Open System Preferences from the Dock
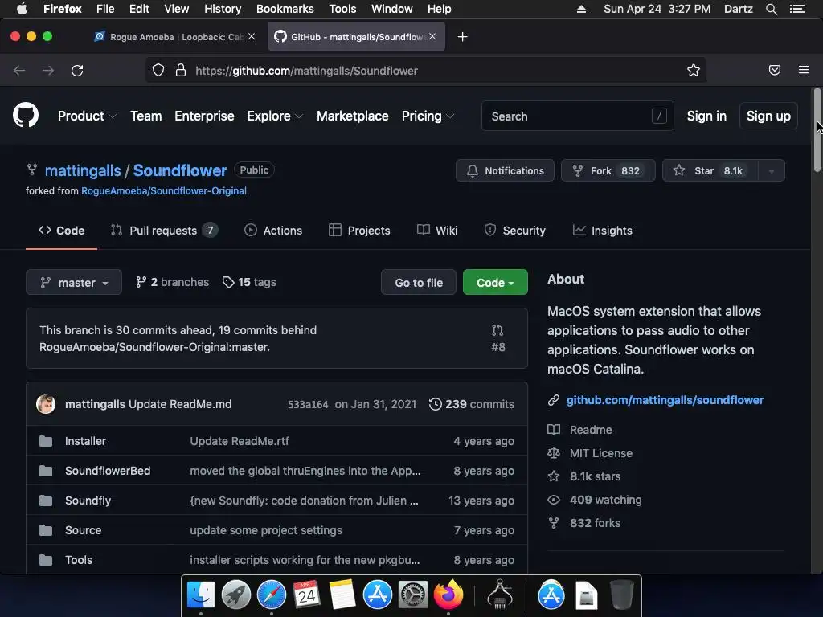 click(x=412, y=595)
